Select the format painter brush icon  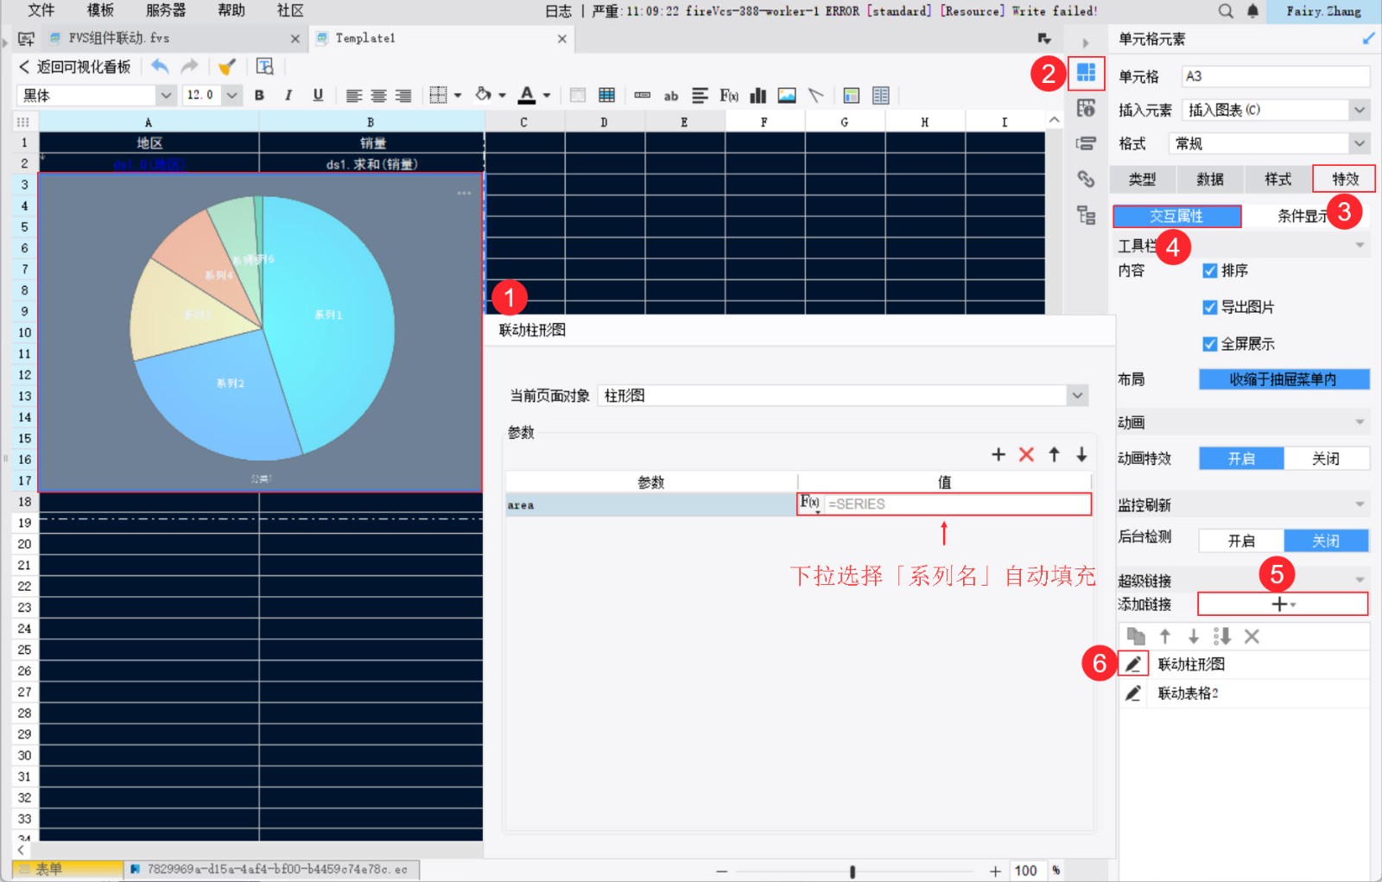pyautogui.click(x=226, y=67)
